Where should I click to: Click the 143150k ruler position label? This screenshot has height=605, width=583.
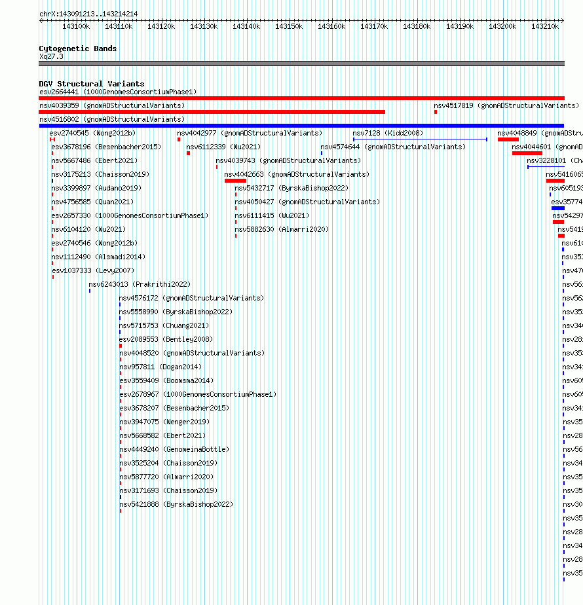[289, 26]
